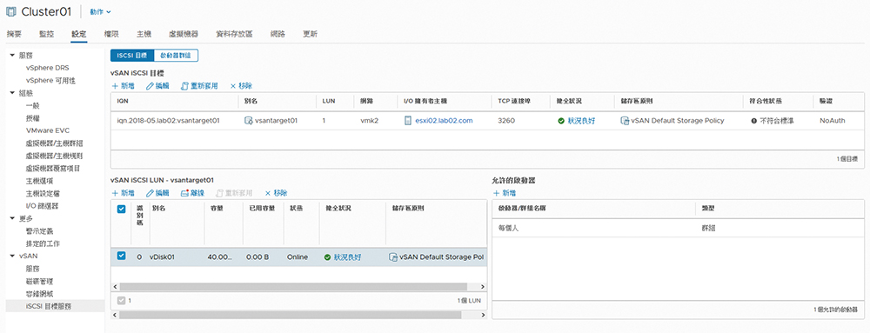
Task: Open the 動作 actions dropdown
Action: coord(100,11)
